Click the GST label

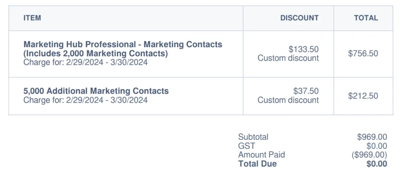(x=246, y=146)
